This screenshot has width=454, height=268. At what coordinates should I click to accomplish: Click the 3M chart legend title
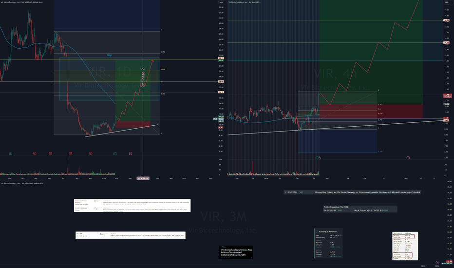pyautogui.click(x=22, y=183)
